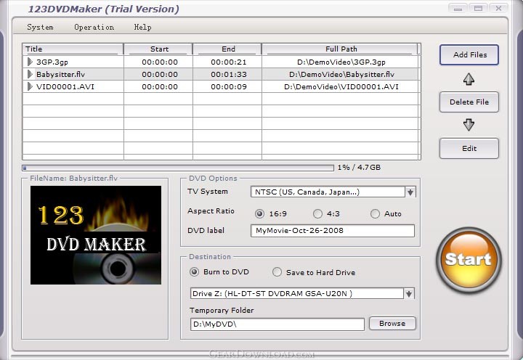The height and width of the screenshot is (360, 523).
Task: Click the NTSC TV system value
Action: tap(307, 192)
